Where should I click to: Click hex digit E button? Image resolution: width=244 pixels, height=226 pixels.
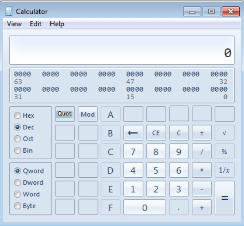(x=110, y=189)
